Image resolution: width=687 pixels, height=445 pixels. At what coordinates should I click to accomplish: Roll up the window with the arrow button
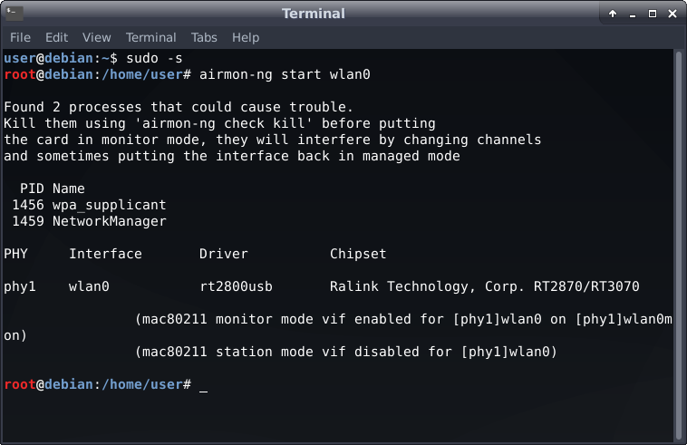pyautogui.click(x=613, y=14)
